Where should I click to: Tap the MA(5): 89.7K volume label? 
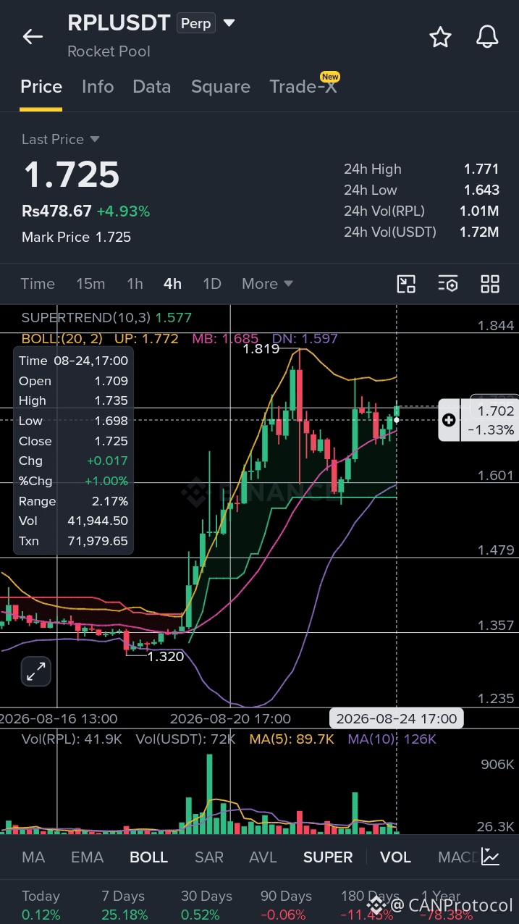[x=292, y=739]
